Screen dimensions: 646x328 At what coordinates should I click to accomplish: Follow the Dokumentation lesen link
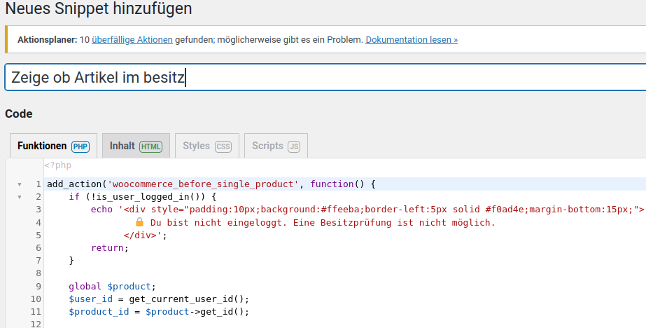click(412, 40)
